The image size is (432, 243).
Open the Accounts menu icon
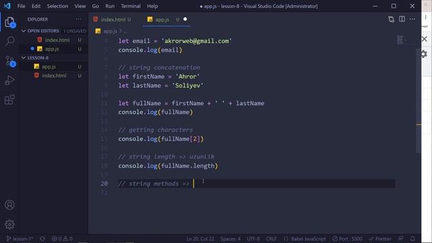[9, 205]
